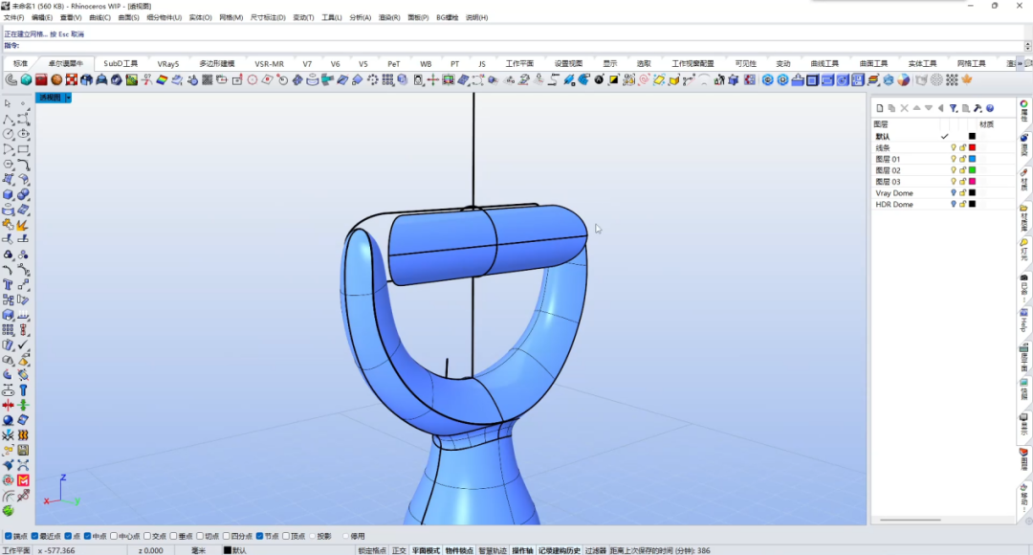The image size is (1033, 555).
Task: Select the circle tool in left toolbar
Action: coord(8,134)
